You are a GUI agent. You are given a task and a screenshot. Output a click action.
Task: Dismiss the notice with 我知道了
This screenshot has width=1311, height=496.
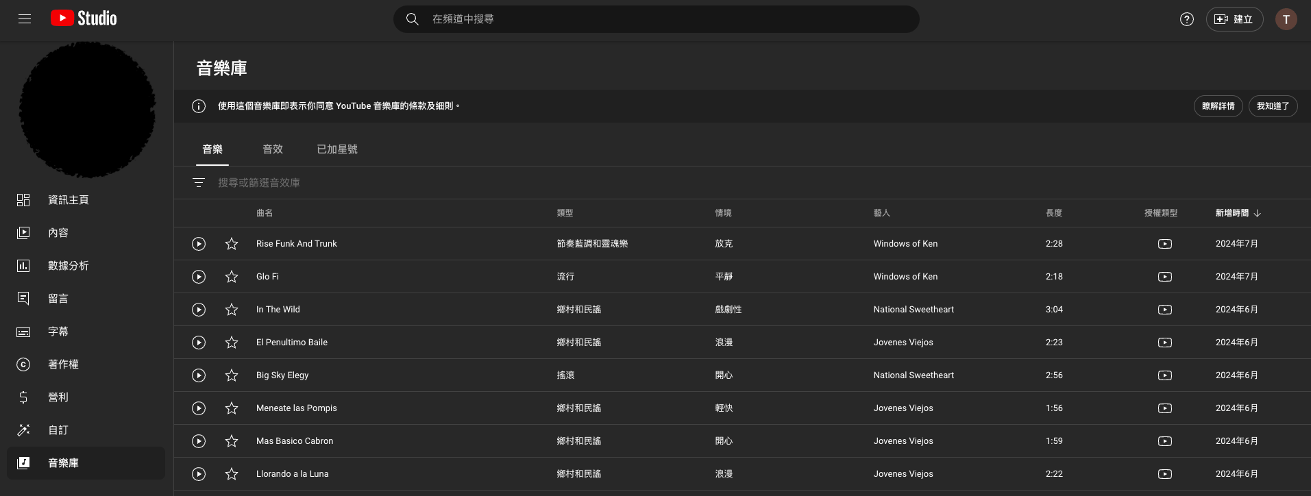[x=1273, y=106]
